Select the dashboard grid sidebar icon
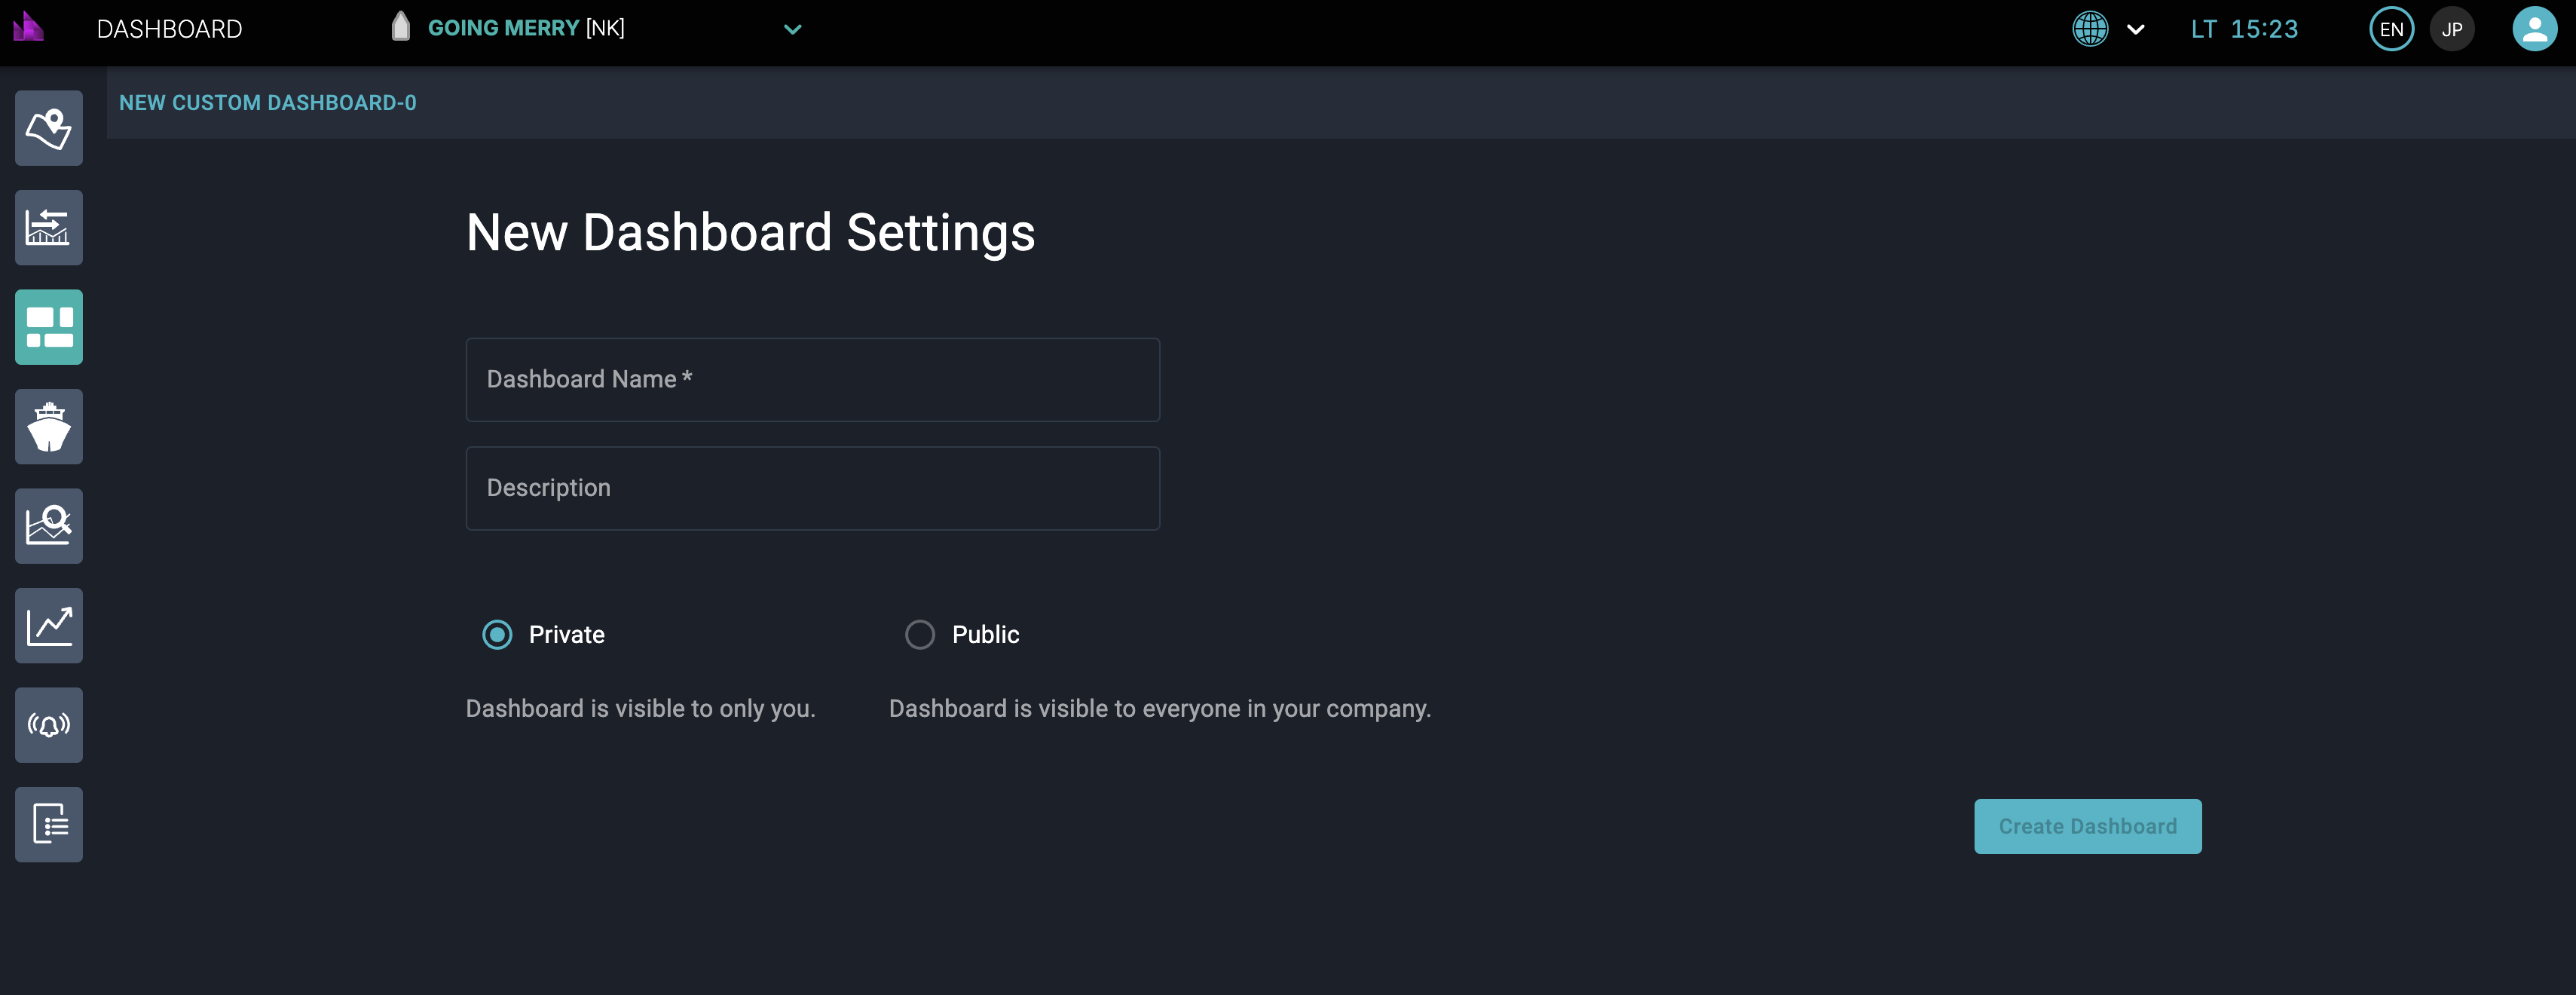This screenshot has height=995, width=2576. click(48, 327)
